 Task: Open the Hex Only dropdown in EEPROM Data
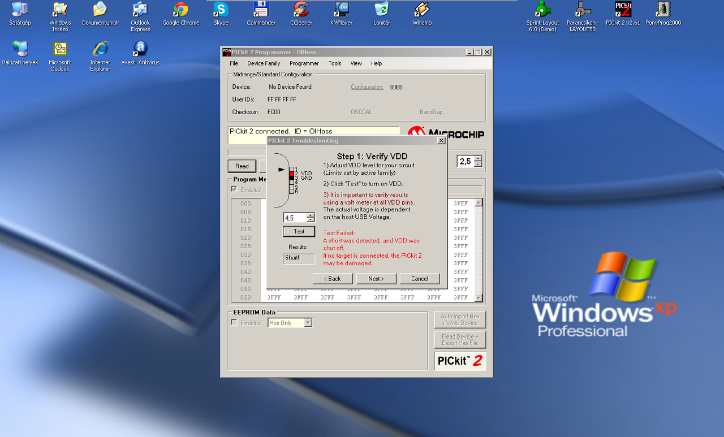coord(308,323)
